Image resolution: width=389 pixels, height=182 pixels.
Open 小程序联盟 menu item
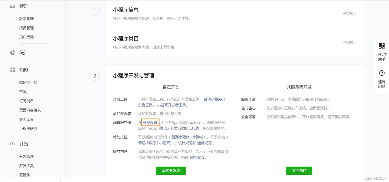coord(28,128)
